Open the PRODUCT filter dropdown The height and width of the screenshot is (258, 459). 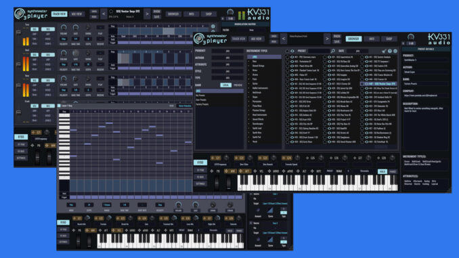click(227, 51)
